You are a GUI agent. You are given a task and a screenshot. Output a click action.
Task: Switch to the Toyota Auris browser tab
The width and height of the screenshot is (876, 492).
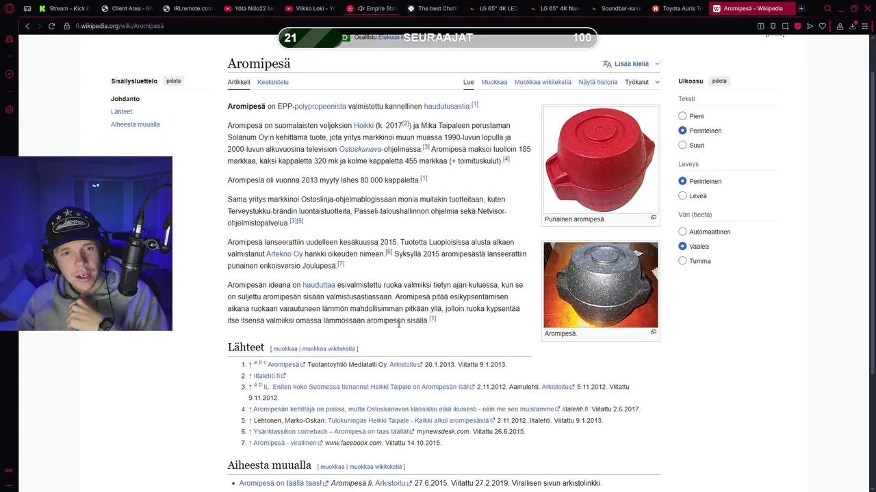click(x=677, y=9)
